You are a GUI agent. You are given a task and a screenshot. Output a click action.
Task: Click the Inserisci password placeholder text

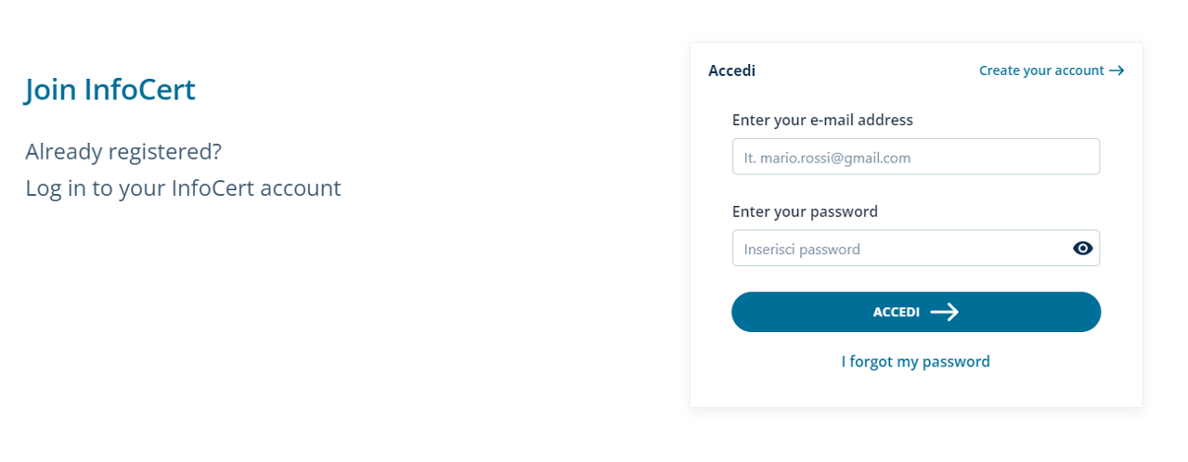pos(802,249)
